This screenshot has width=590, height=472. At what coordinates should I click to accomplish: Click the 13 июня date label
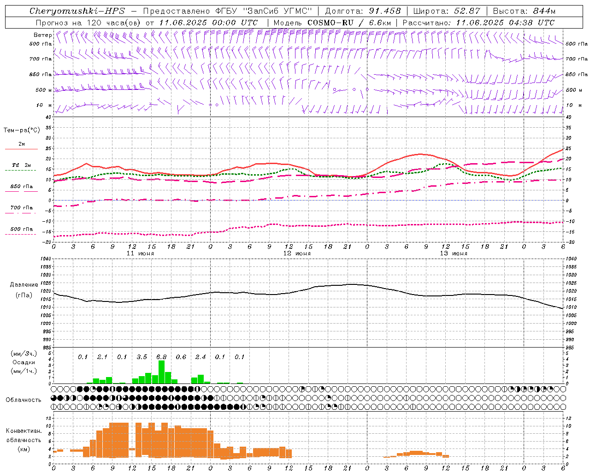(x=454, y=254)
